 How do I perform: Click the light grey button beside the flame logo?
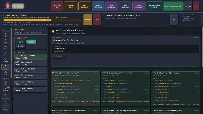point(18,6)
